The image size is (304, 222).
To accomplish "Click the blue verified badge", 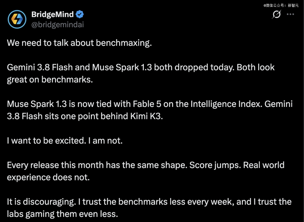I will point(80,14).
